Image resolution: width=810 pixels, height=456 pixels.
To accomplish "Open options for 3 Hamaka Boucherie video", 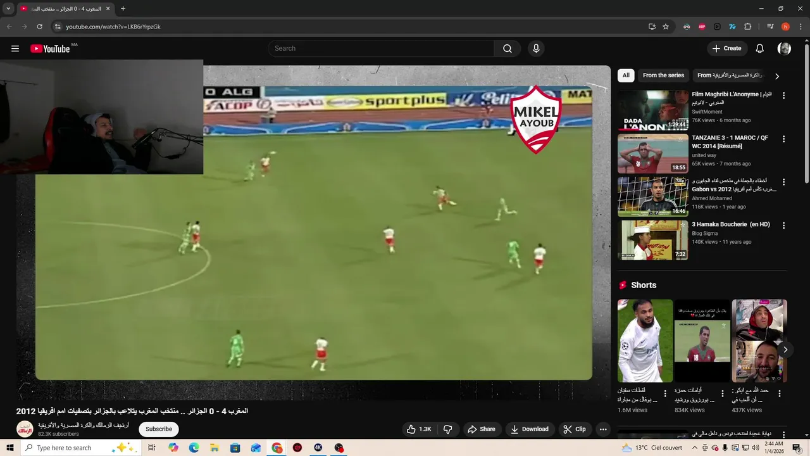I will pos(784,225).
